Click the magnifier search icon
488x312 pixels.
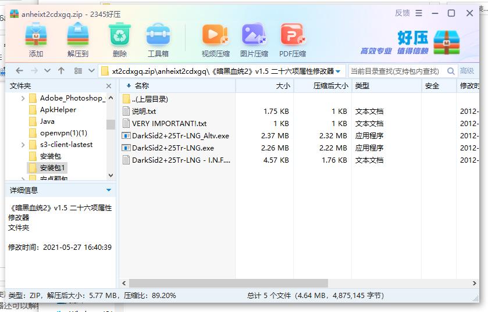coord(451,71)
